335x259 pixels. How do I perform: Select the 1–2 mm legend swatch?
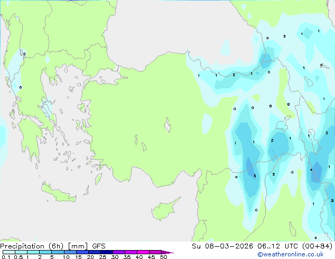33,252
